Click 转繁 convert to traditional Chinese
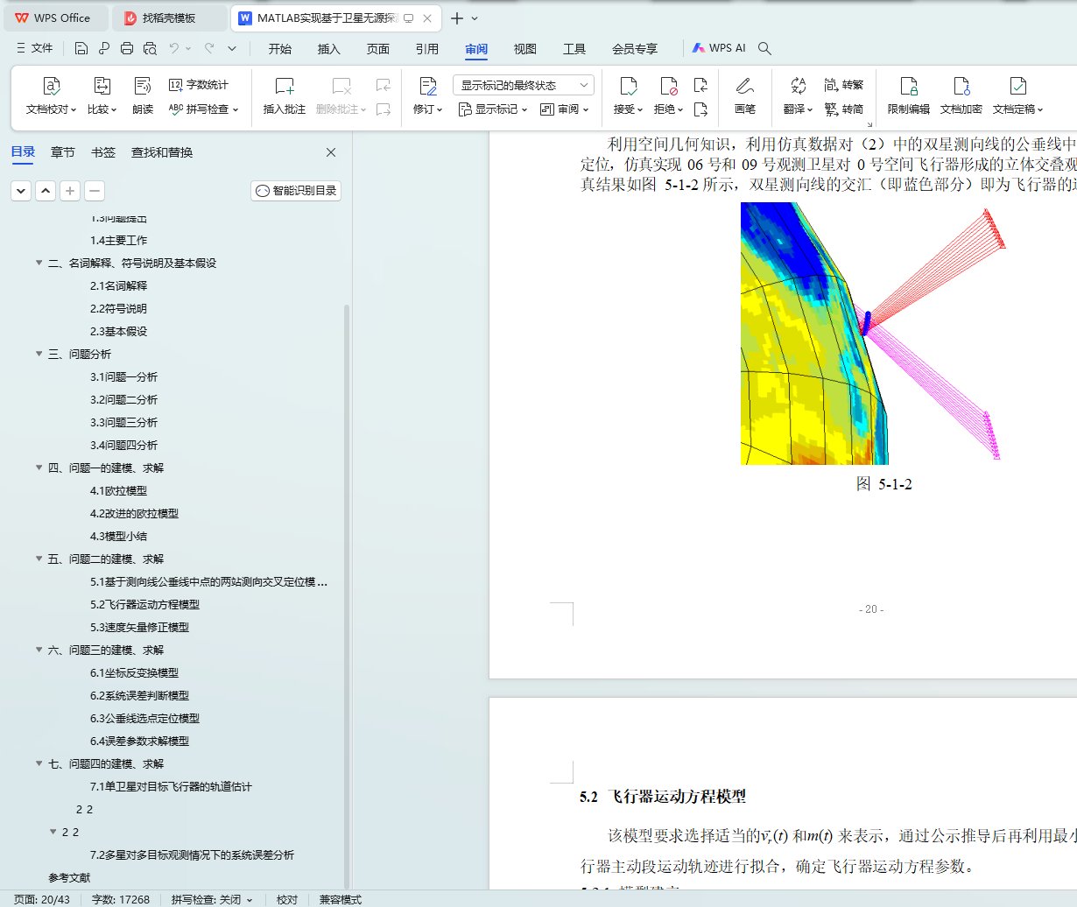 (843, 85)
